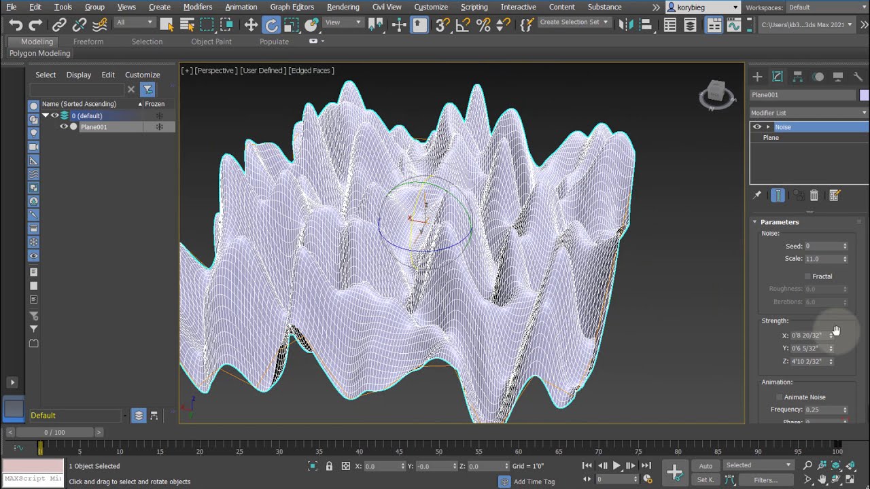Select the Move tool in main toolbar
The height and width of the screenshot is (489, 870).
(251, 25)
